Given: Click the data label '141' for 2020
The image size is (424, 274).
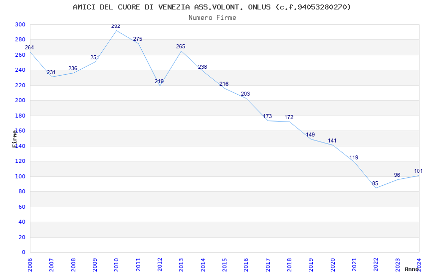Looking at the screenshot, I should [x=332, y=140].
